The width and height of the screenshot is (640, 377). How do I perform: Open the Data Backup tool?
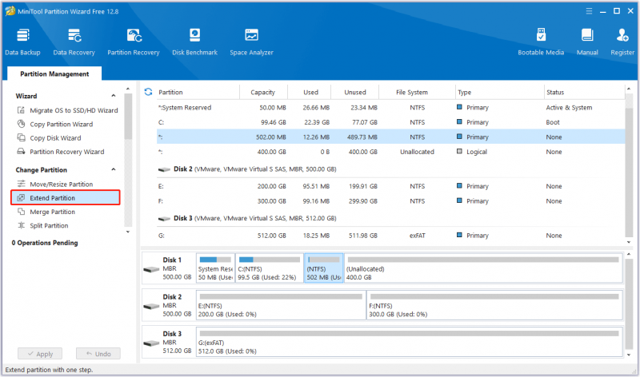coord(23,42)
